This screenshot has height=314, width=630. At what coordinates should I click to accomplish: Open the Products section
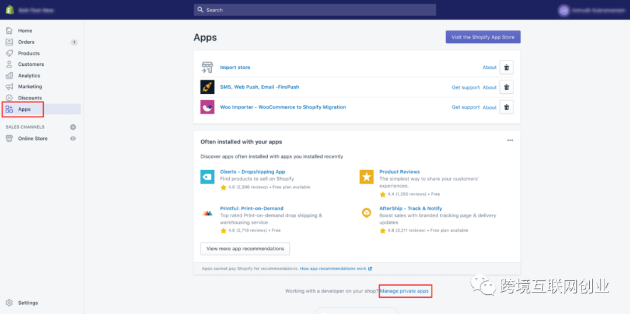29,54
